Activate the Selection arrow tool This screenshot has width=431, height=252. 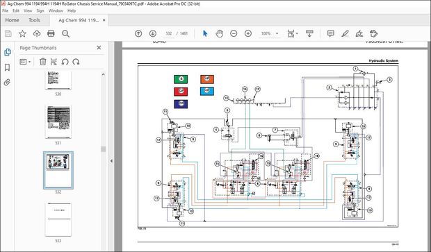pos(205,33)
